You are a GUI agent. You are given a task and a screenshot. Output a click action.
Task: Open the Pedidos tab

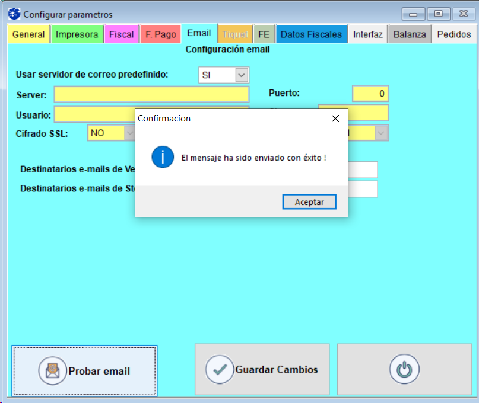[x=454, y=34]
